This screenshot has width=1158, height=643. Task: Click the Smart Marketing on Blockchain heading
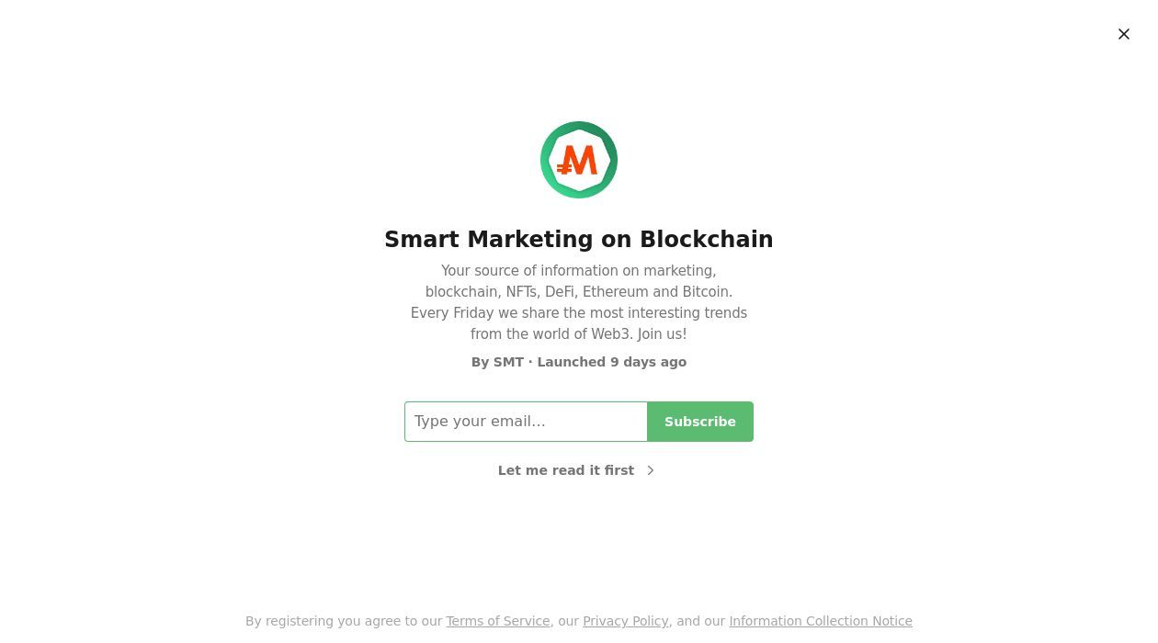579,239
